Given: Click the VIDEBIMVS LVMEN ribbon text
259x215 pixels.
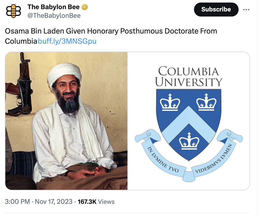Looking at the screenshot, I should click(214, 159).
